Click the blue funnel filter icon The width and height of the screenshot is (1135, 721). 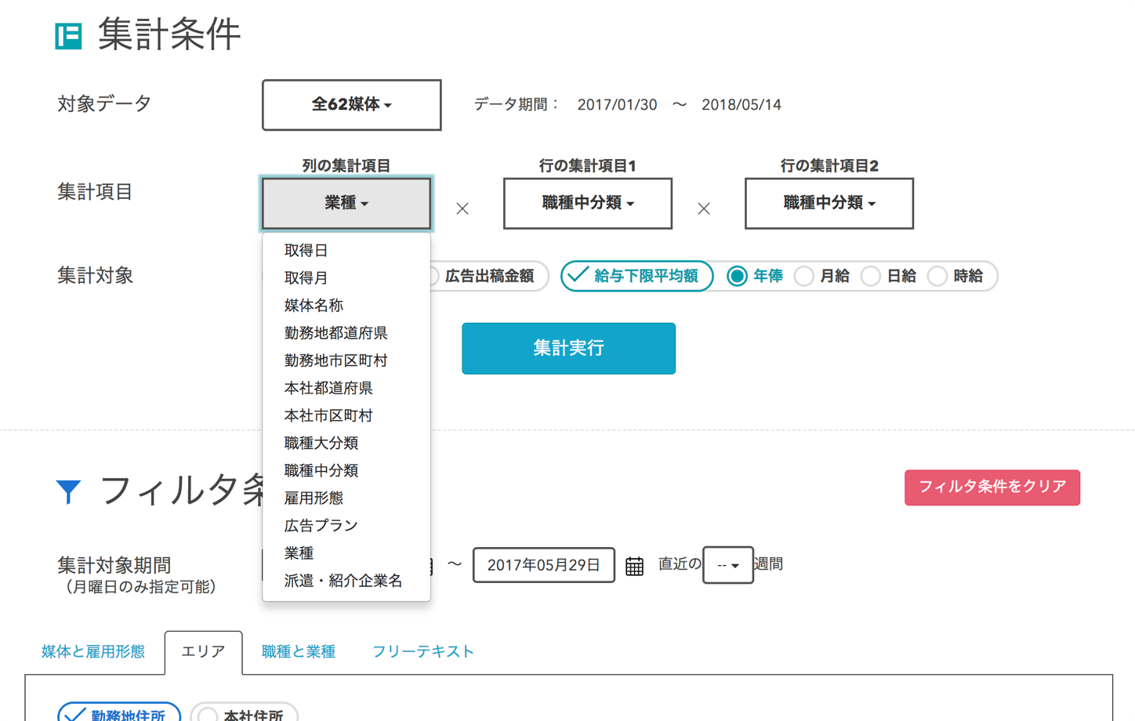pyautogui.click(x=69, y=491)
